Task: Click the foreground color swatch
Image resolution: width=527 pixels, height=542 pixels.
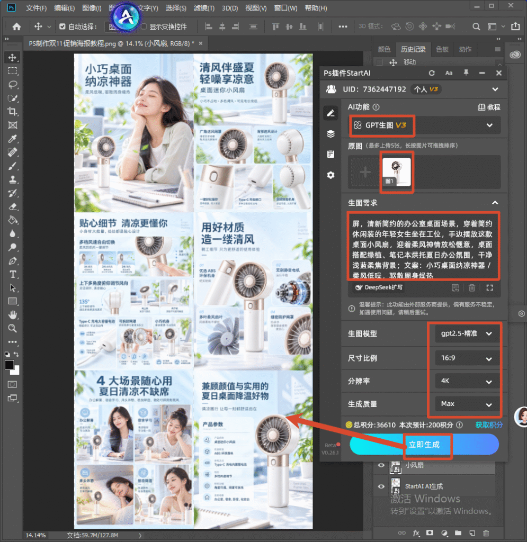Action: (x=10, y=365)
